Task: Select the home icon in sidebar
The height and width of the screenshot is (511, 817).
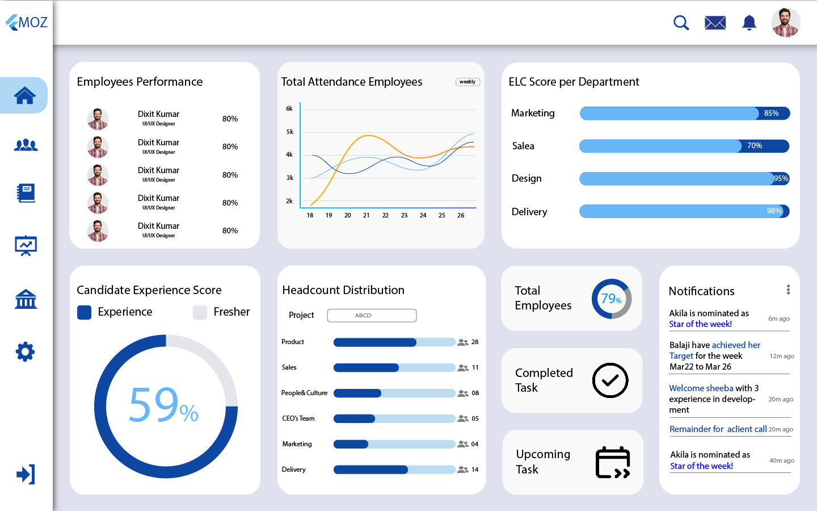Action: 25,95
